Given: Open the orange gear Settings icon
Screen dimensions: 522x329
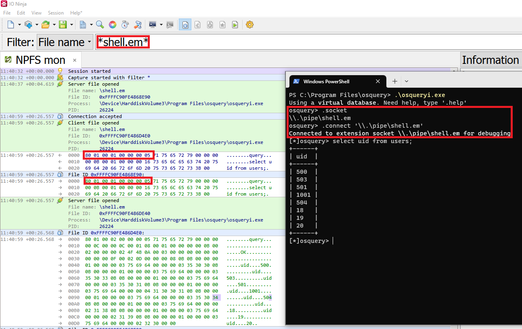Looking at the screenshot, I should [249, 25].
